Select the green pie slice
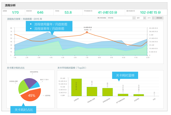This screenshot has width=171, height=115. pyautogui.click(x=23, y=87)
